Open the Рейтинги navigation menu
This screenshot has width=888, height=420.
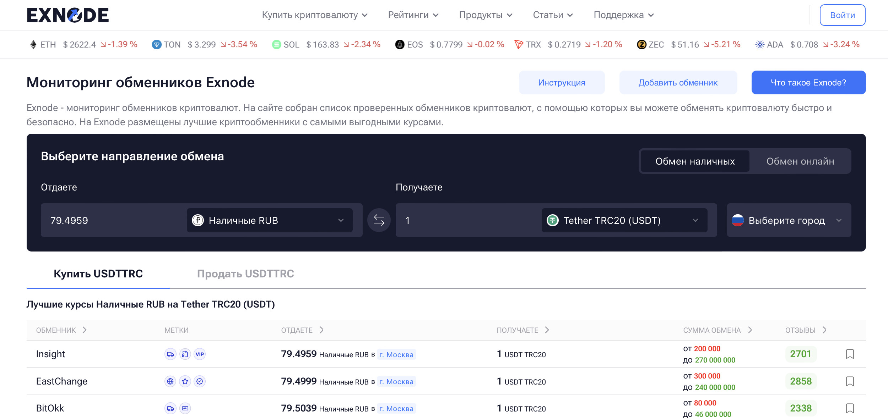click(413, 15)
